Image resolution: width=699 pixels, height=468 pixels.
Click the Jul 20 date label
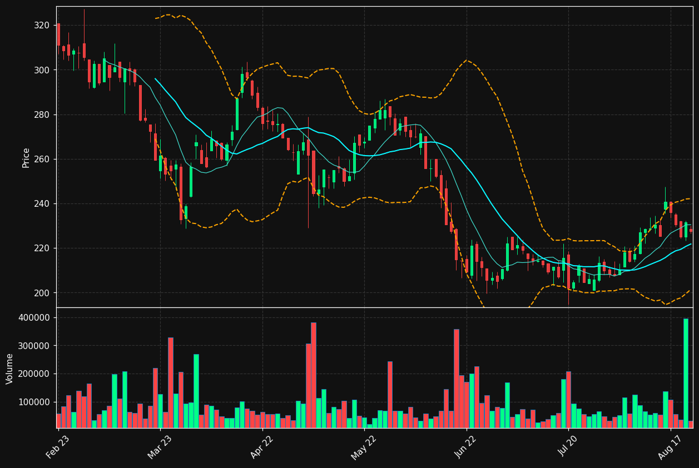568,446
